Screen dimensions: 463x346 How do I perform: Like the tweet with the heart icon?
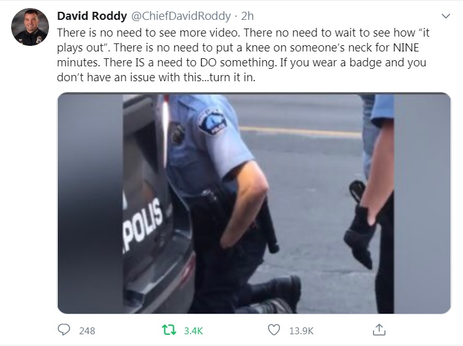click(x=274, y=330)
